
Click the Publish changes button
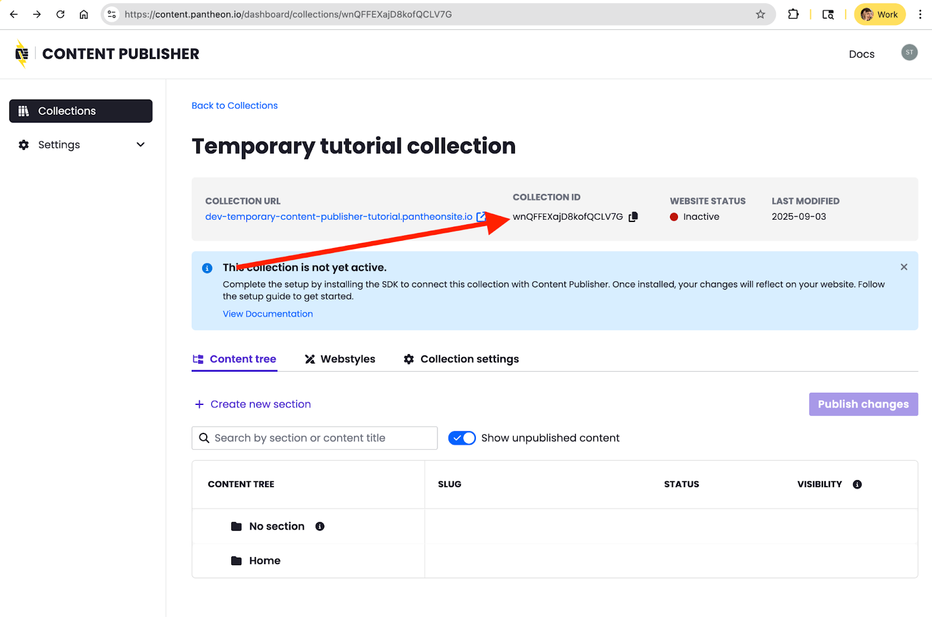click(x=863, y=404)
